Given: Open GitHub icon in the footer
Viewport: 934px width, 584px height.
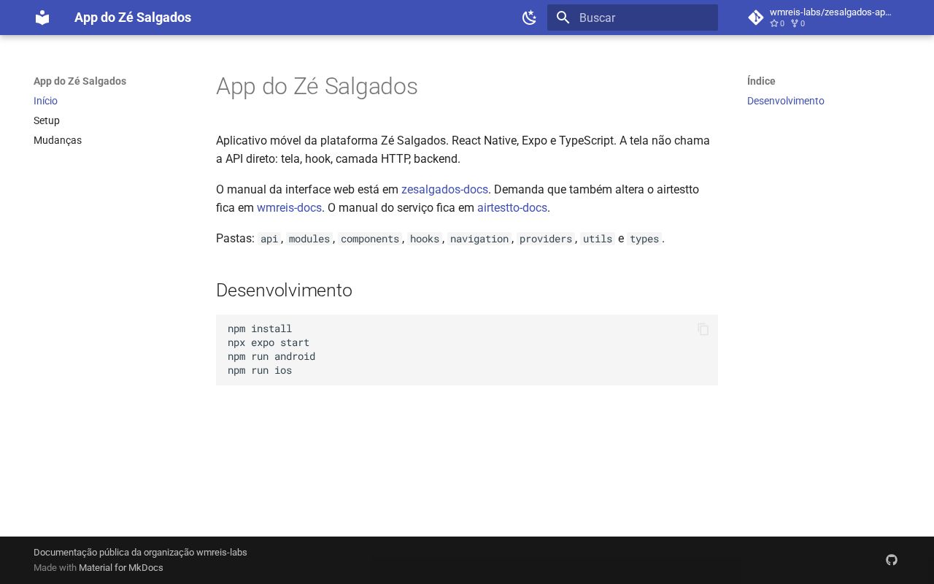Looking at the screenshot, I should [892, 560].
